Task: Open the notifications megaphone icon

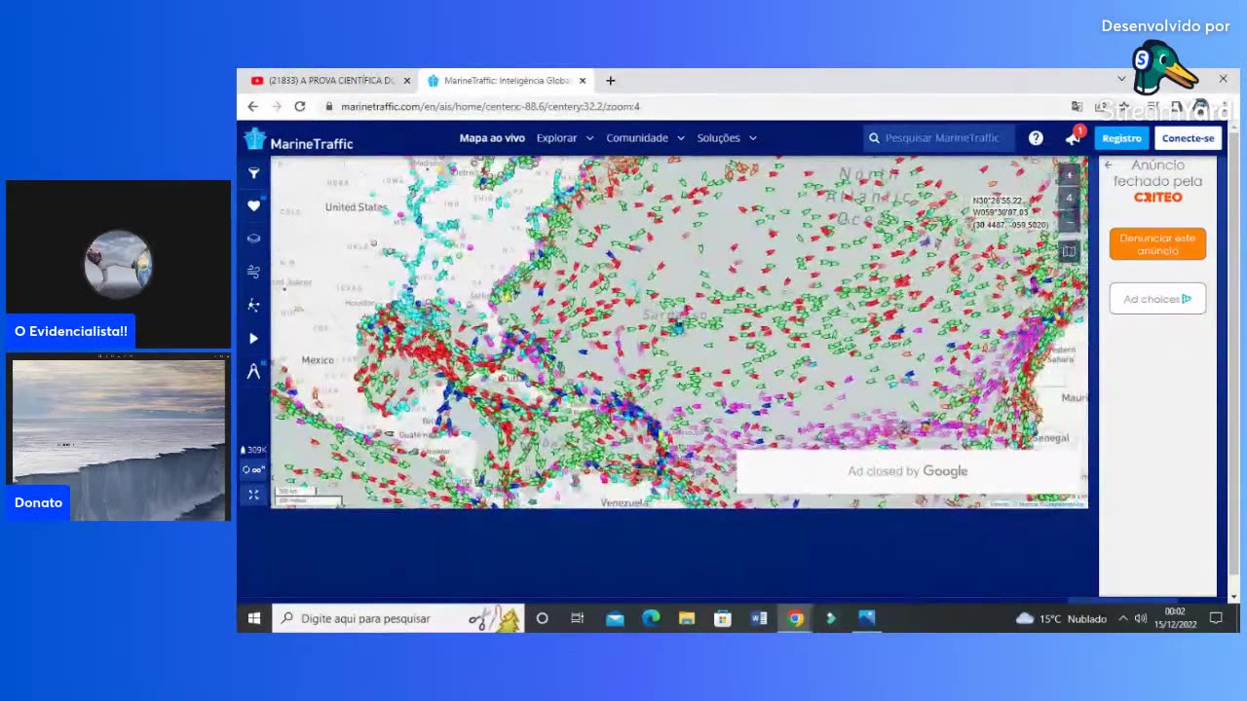Action: pyautogui.click(x=1073, y=138)
